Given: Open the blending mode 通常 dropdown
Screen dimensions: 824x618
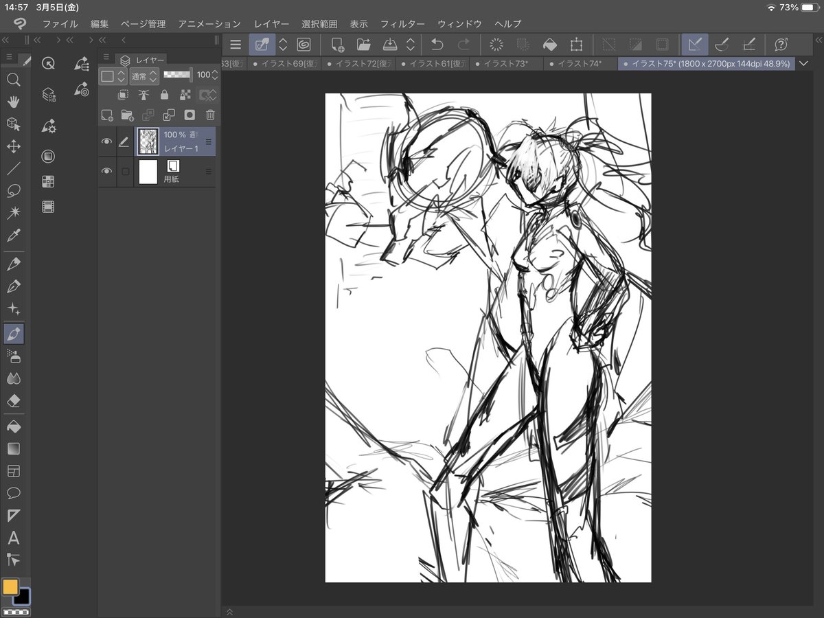Looking at the screenshot, I should (144, 76).
